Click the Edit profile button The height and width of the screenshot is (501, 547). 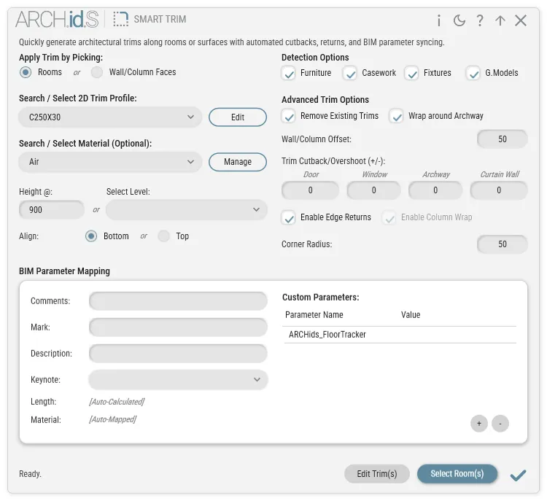coord(238,117)
